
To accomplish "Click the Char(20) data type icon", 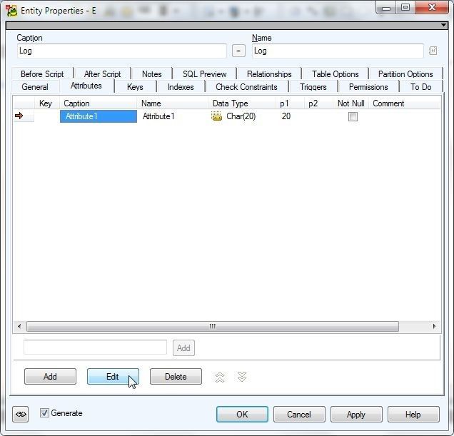I will click(216, 116).
